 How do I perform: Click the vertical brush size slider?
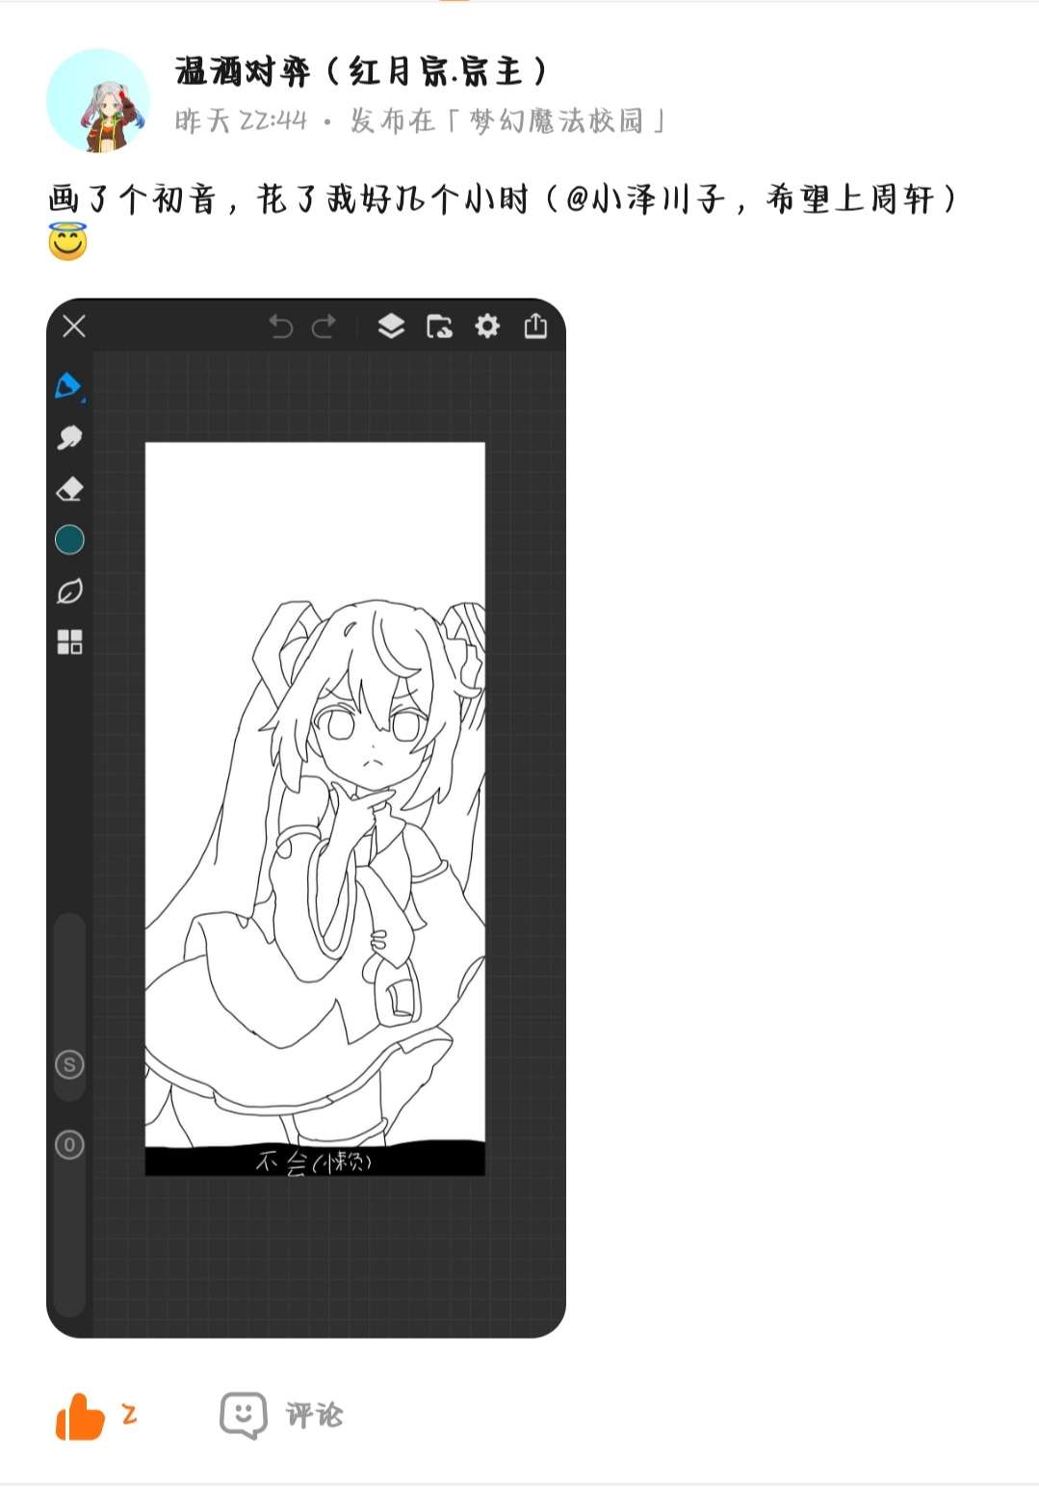[x=69, y=1005]
